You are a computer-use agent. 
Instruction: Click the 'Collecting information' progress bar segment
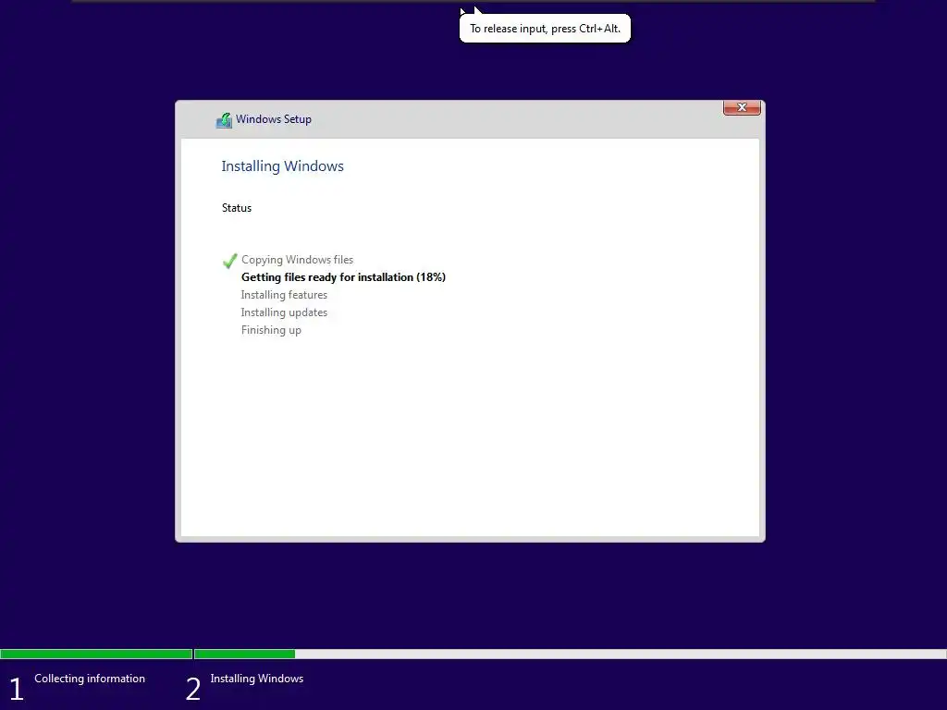click(x=96, y=654)
